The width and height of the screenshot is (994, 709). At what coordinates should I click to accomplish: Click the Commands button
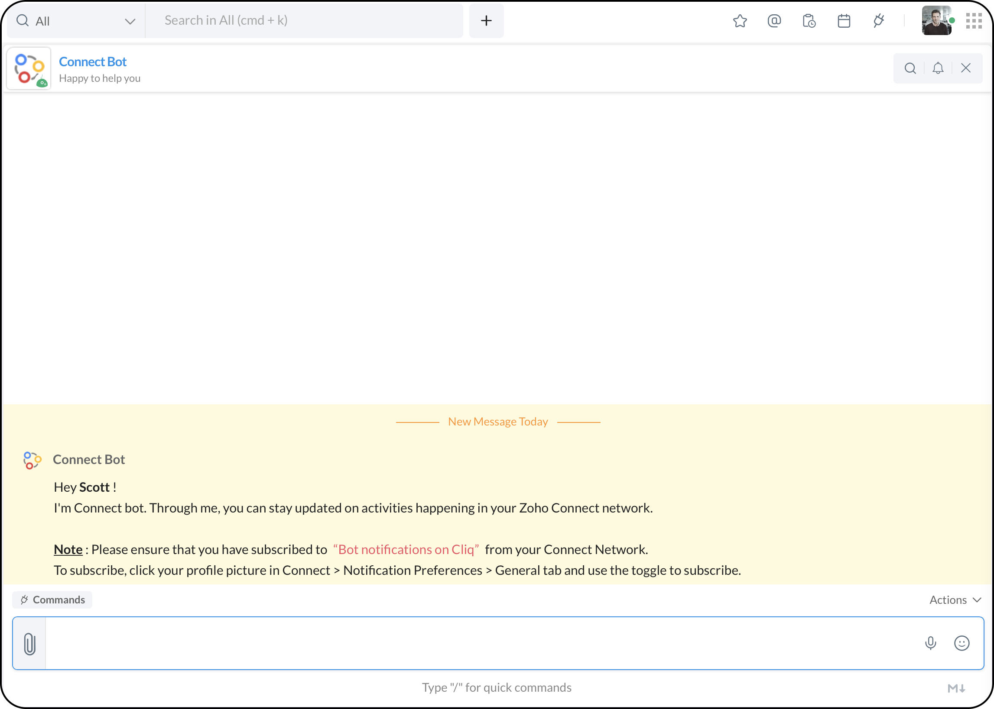click(52, 600)
